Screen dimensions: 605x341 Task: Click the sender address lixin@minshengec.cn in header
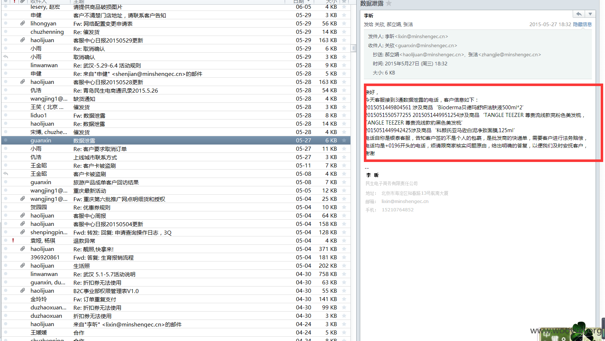421,36
